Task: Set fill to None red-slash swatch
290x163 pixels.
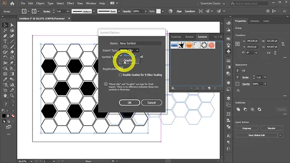Action: (x=13, y=116)
